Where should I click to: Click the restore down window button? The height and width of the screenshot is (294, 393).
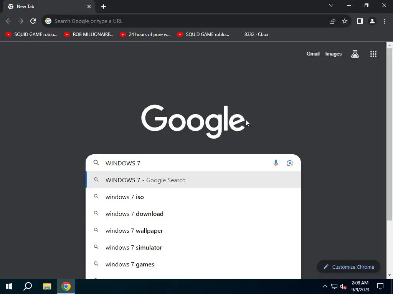click(x=367, y=5)
